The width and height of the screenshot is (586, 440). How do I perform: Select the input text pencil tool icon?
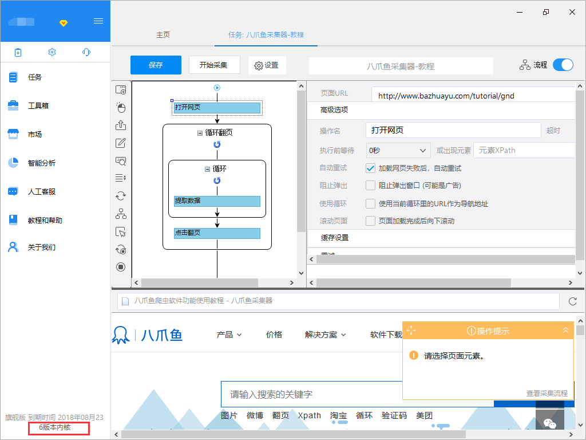pyautogui.click(x=121, y=143)
